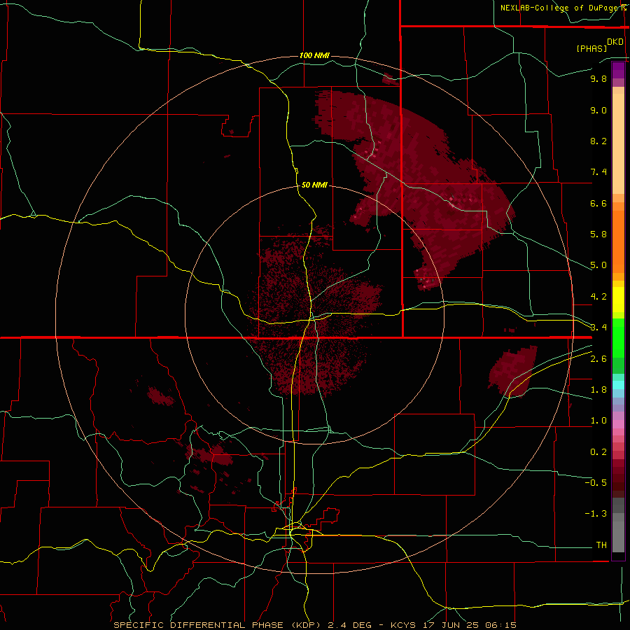Select the 100 NMI range ring label
The height and width of the screenshot is (630, 630).
314,55
